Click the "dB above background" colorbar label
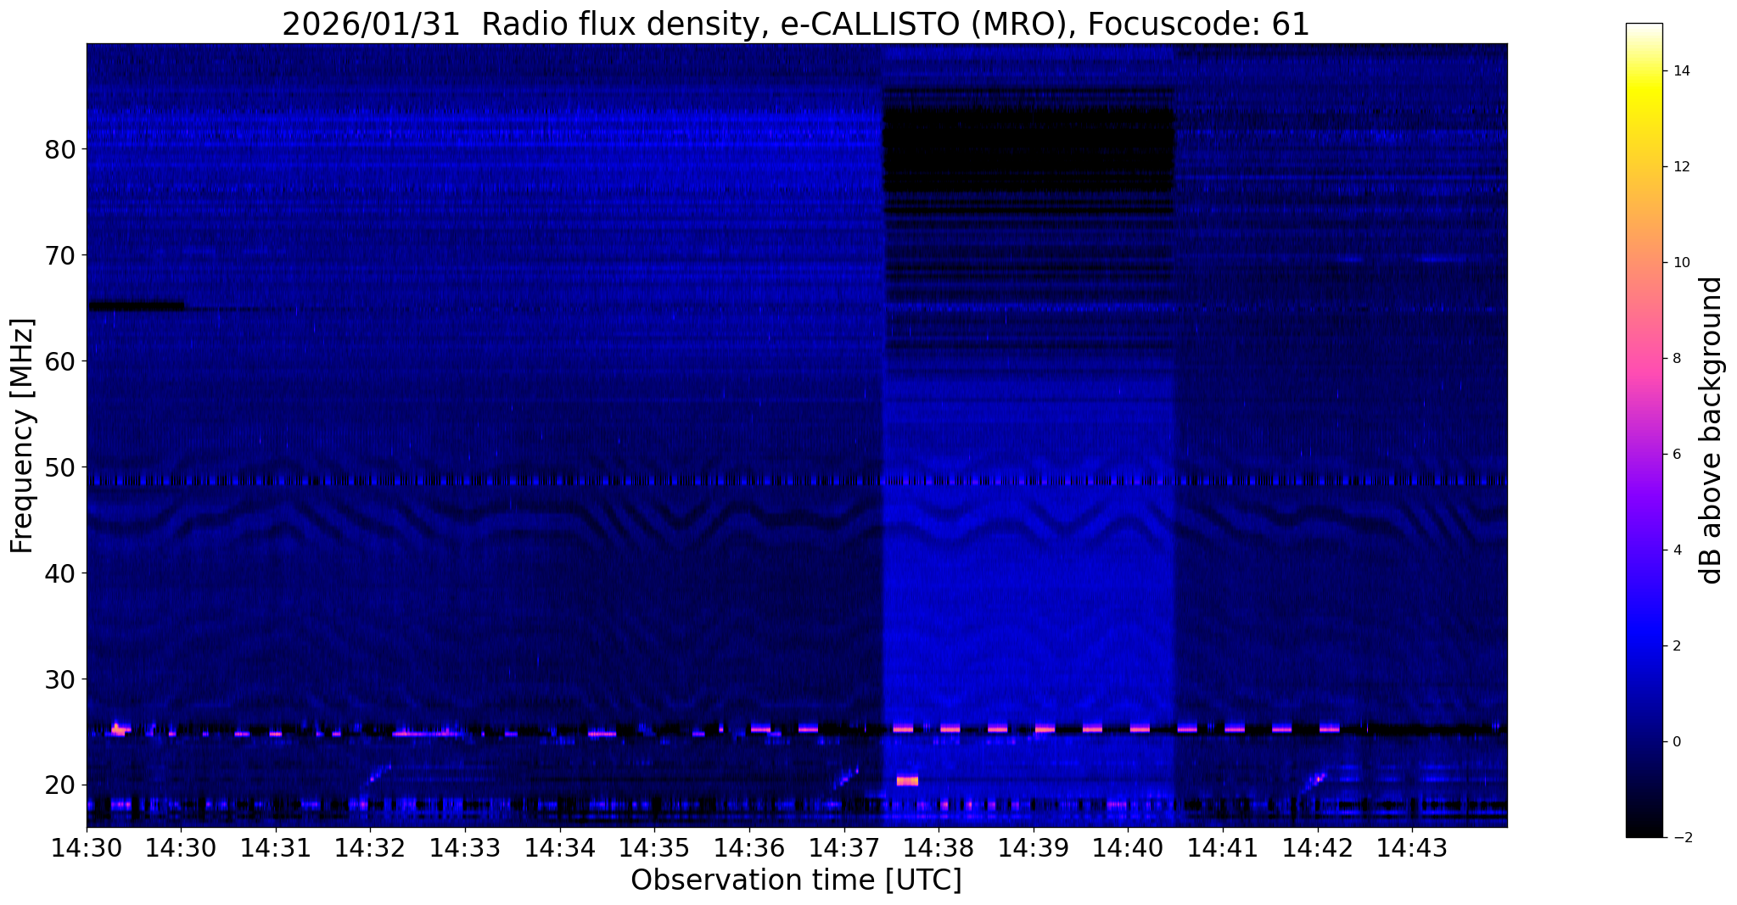The width and height of the screenshot is (1737, 905). point(1711,430)
